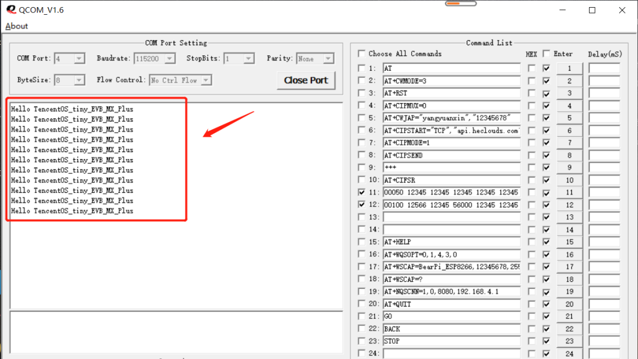638x359 pixels.
Task: Click the QCOM application icon in title bar
Action: (11, 9)
